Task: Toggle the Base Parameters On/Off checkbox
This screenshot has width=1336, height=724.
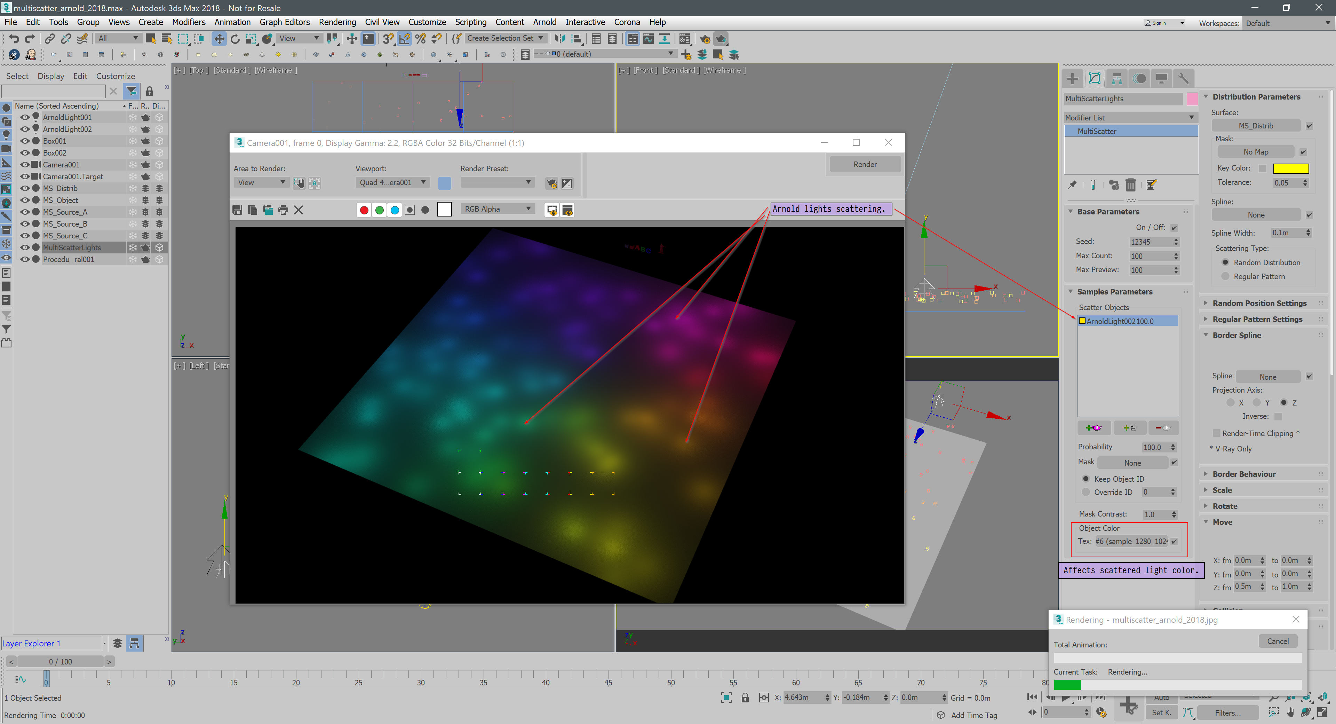Action: click(1174, 228)
